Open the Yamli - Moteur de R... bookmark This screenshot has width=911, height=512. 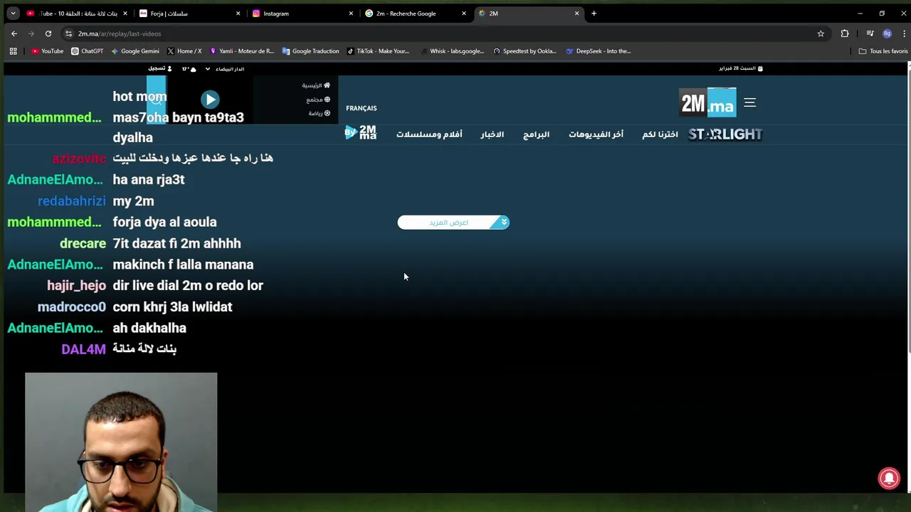coord(241,51)
